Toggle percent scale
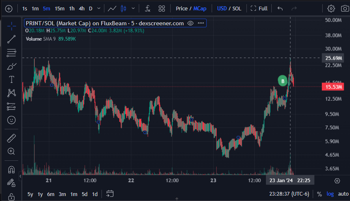Screen dimensions: 350x201 pos(319,194)
